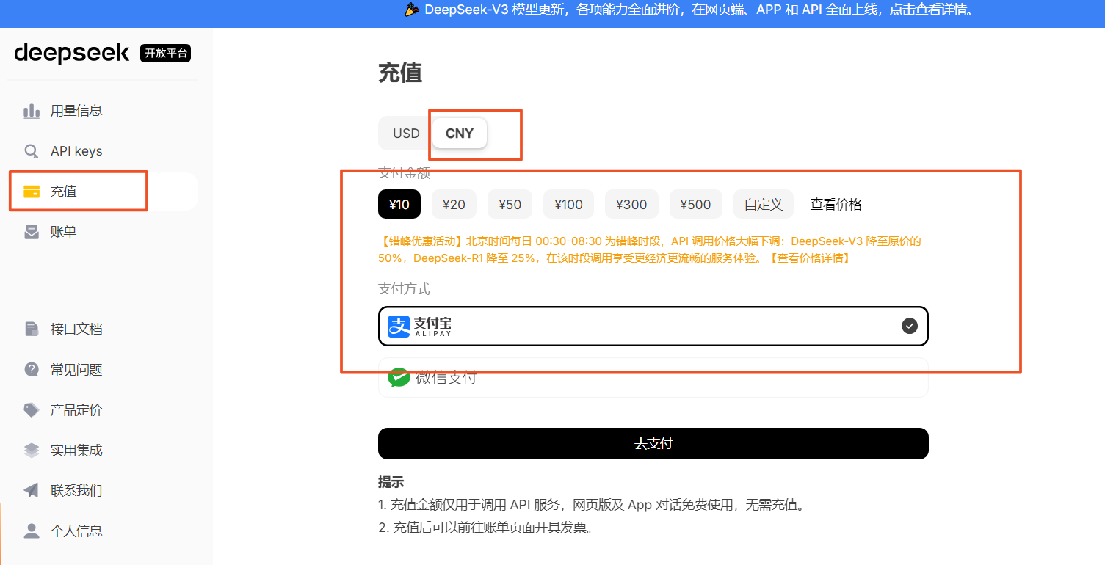This screenshot has width=1105, height=565.
Task: Open 个人信息 in the sidebar
Action: [104, 531]
